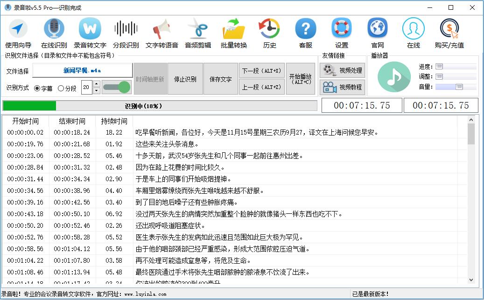The image size is (484, 300).
Task: Click the 结束时间 column header
Action: pos(72,121)
